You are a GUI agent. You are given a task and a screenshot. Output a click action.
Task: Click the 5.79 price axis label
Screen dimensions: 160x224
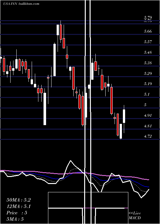click(x=148, y=18)
